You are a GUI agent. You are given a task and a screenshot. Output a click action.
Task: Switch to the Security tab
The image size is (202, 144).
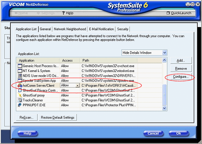click(123, 29)
